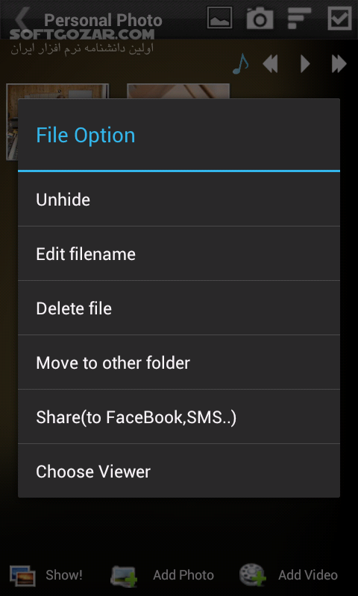Select Share(to FaceBook,SMS..) option
The width and height of the screenshot is (358, 596).
coord(179,416)
